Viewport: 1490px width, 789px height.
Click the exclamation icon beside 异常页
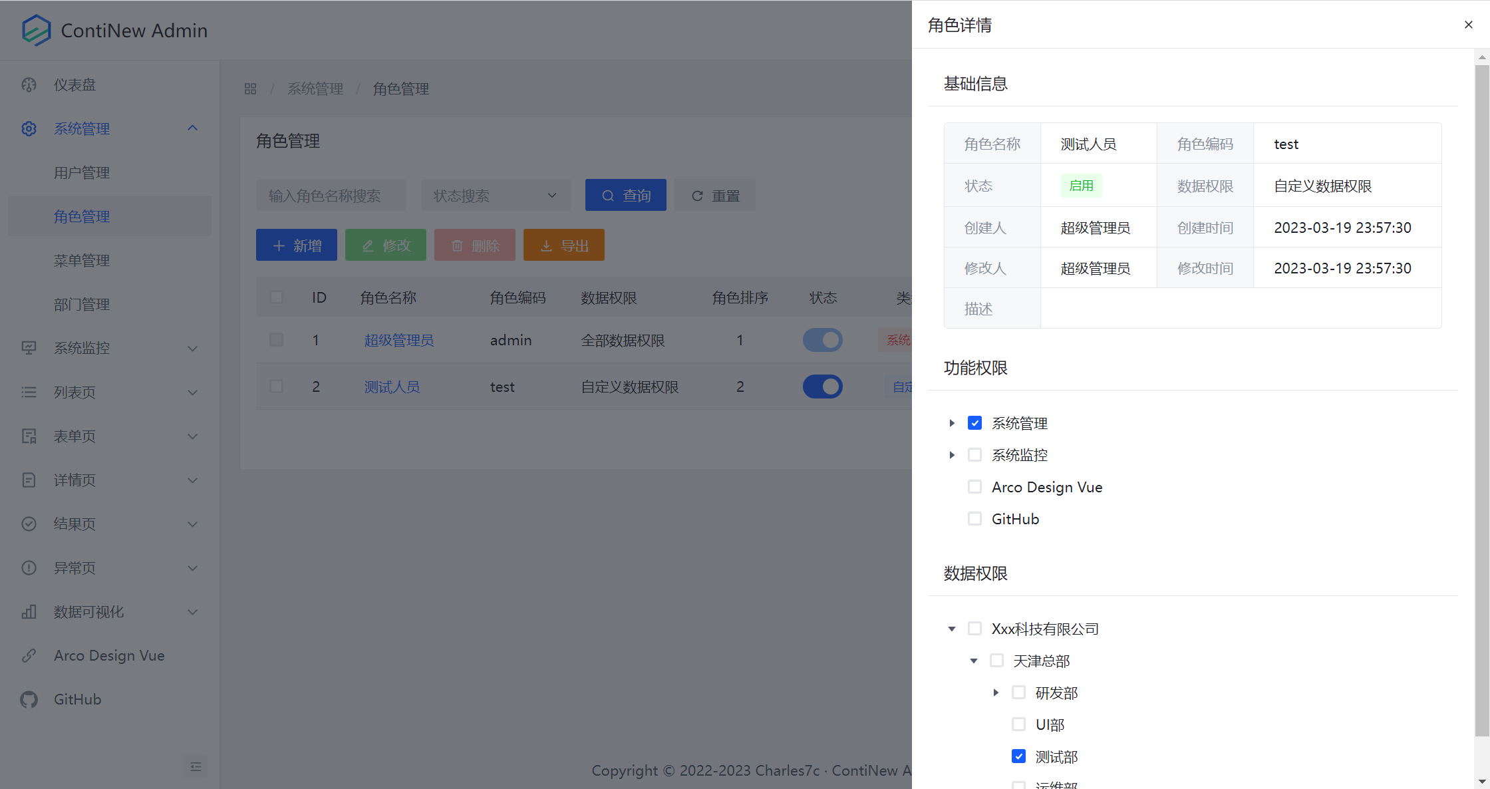29,567
